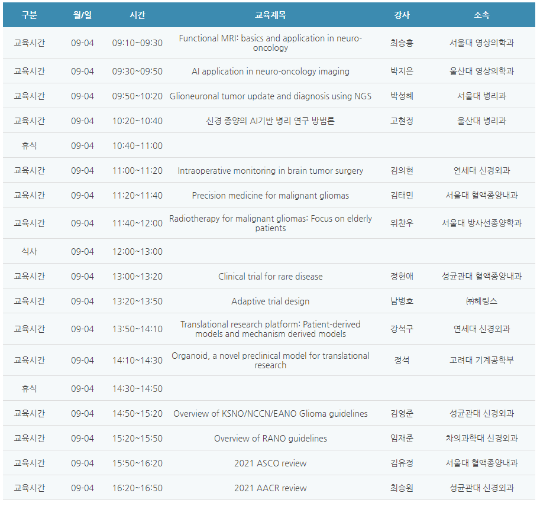540x506 pixels.
Task: Select time cell 14:30~14:50
Action: coord(137,388)
